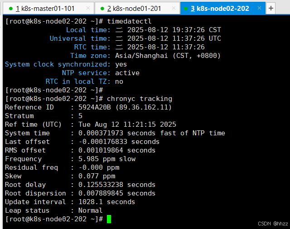Click Residual freq value '-0.000 ppm'
This screenshot has width=290, height=229.
pos(99,167)
